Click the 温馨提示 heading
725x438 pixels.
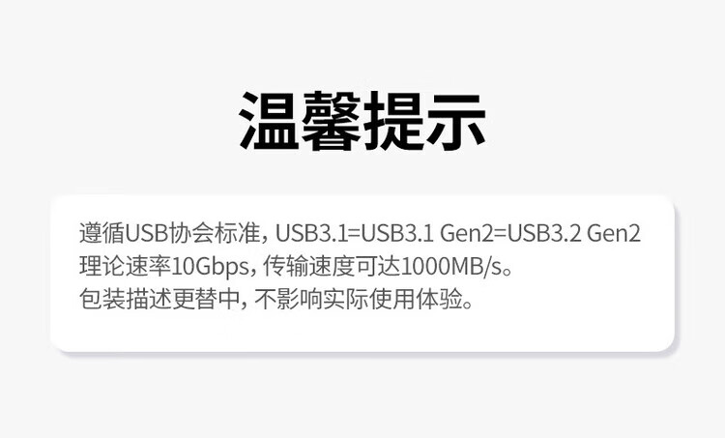(362, 121)
